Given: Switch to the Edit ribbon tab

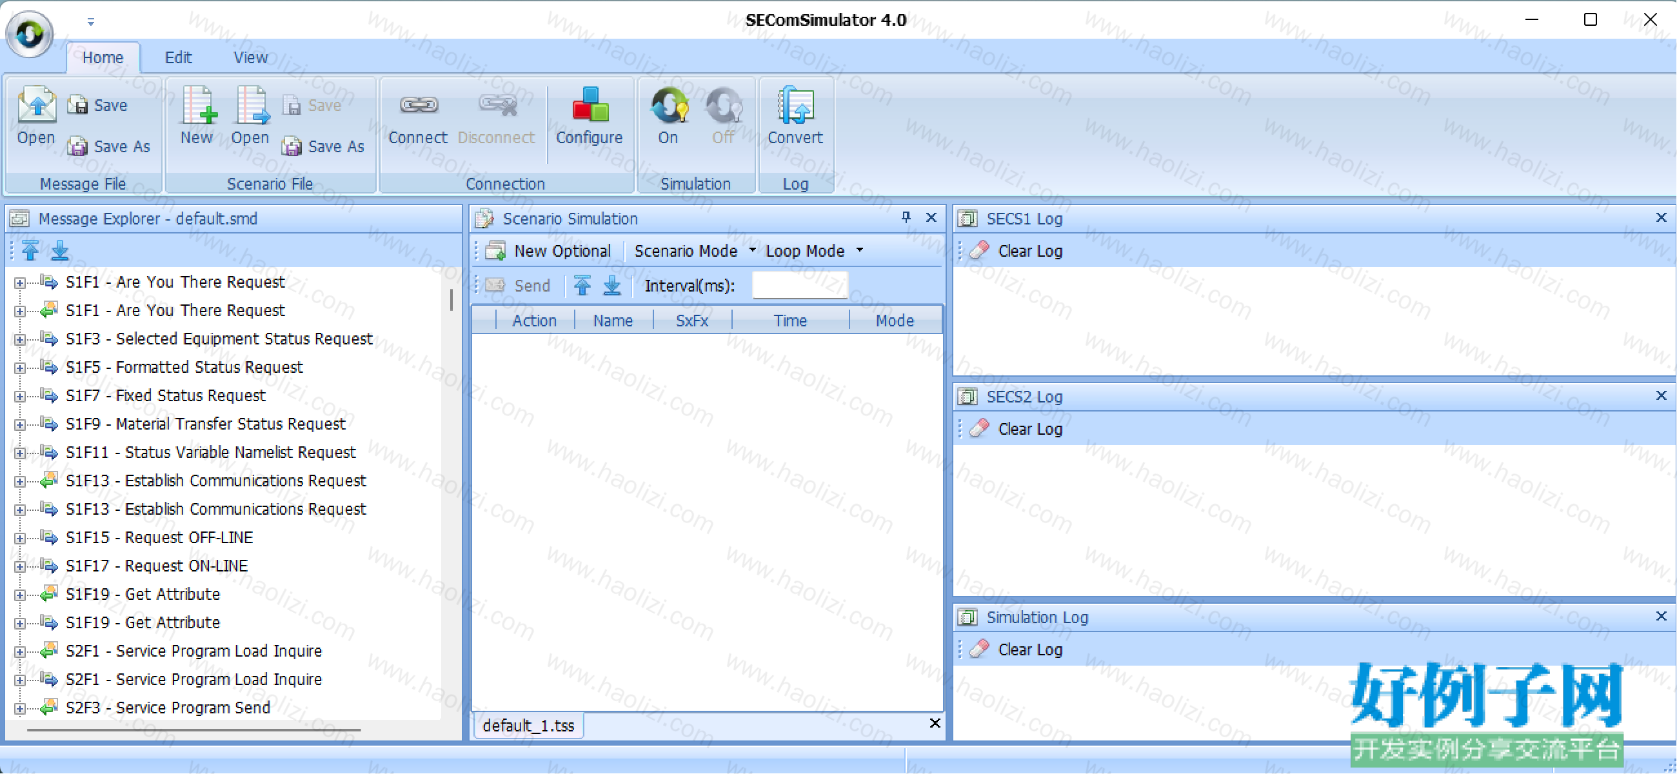Looking at the screenshot, I should (x=179, y=58).
